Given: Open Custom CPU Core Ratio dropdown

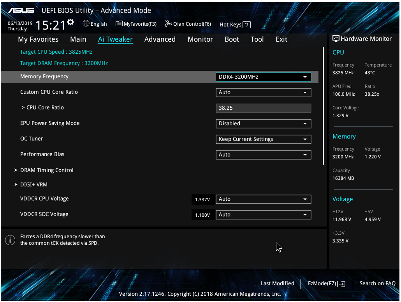Looking at the screenshot, I should (x=264, y=93).
